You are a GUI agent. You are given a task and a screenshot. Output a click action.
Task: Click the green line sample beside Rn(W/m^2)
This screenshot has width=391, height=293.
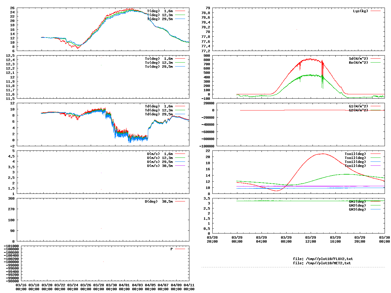coord(376,63)
